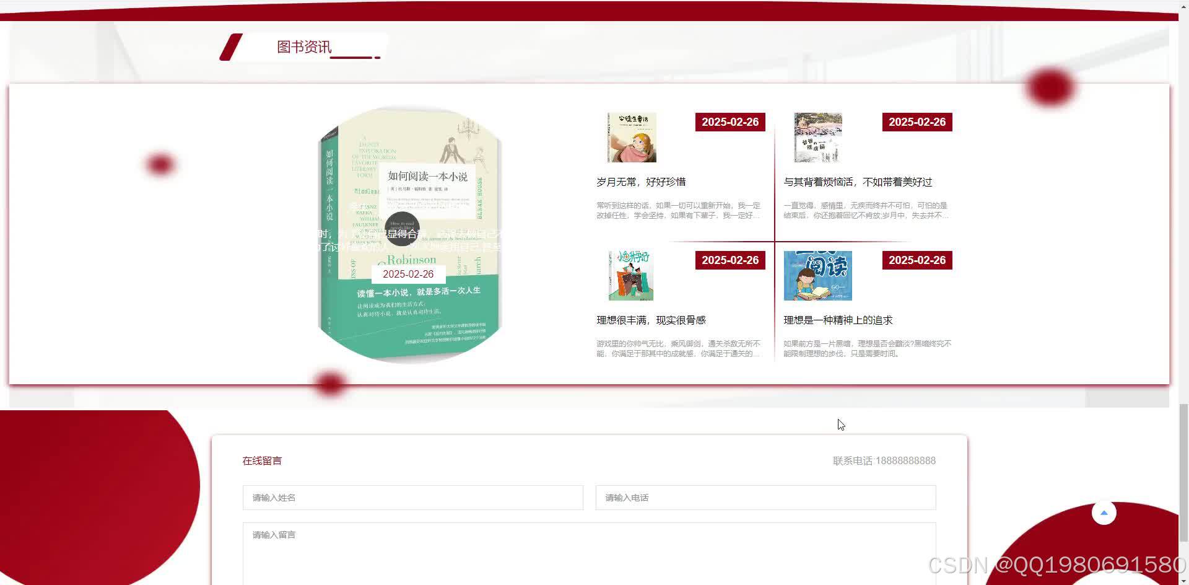Click the contact number 18888888888
The height and width of the screenshot is (585, 1189).
pyautogui.click(x=906, y=460)
